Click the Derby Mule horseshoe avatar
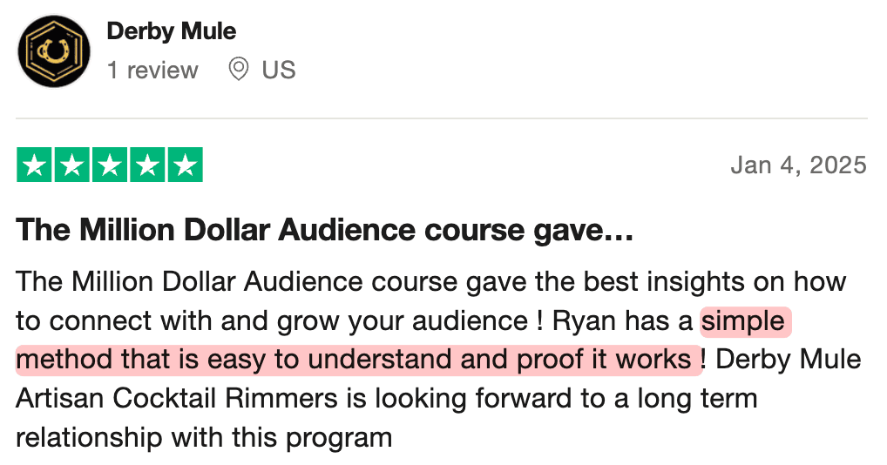Viewport: 887px width, 465px height. coord(54,51)
